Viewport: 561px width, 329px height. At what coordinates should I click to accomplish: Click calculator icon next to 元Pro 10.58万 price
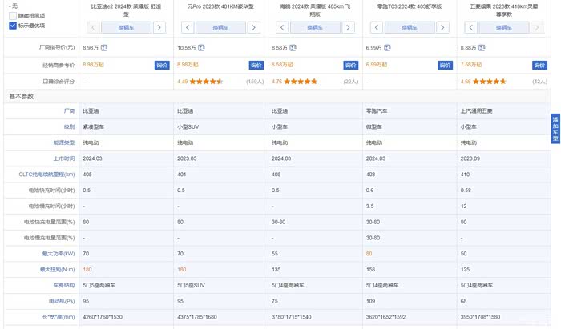202,48
